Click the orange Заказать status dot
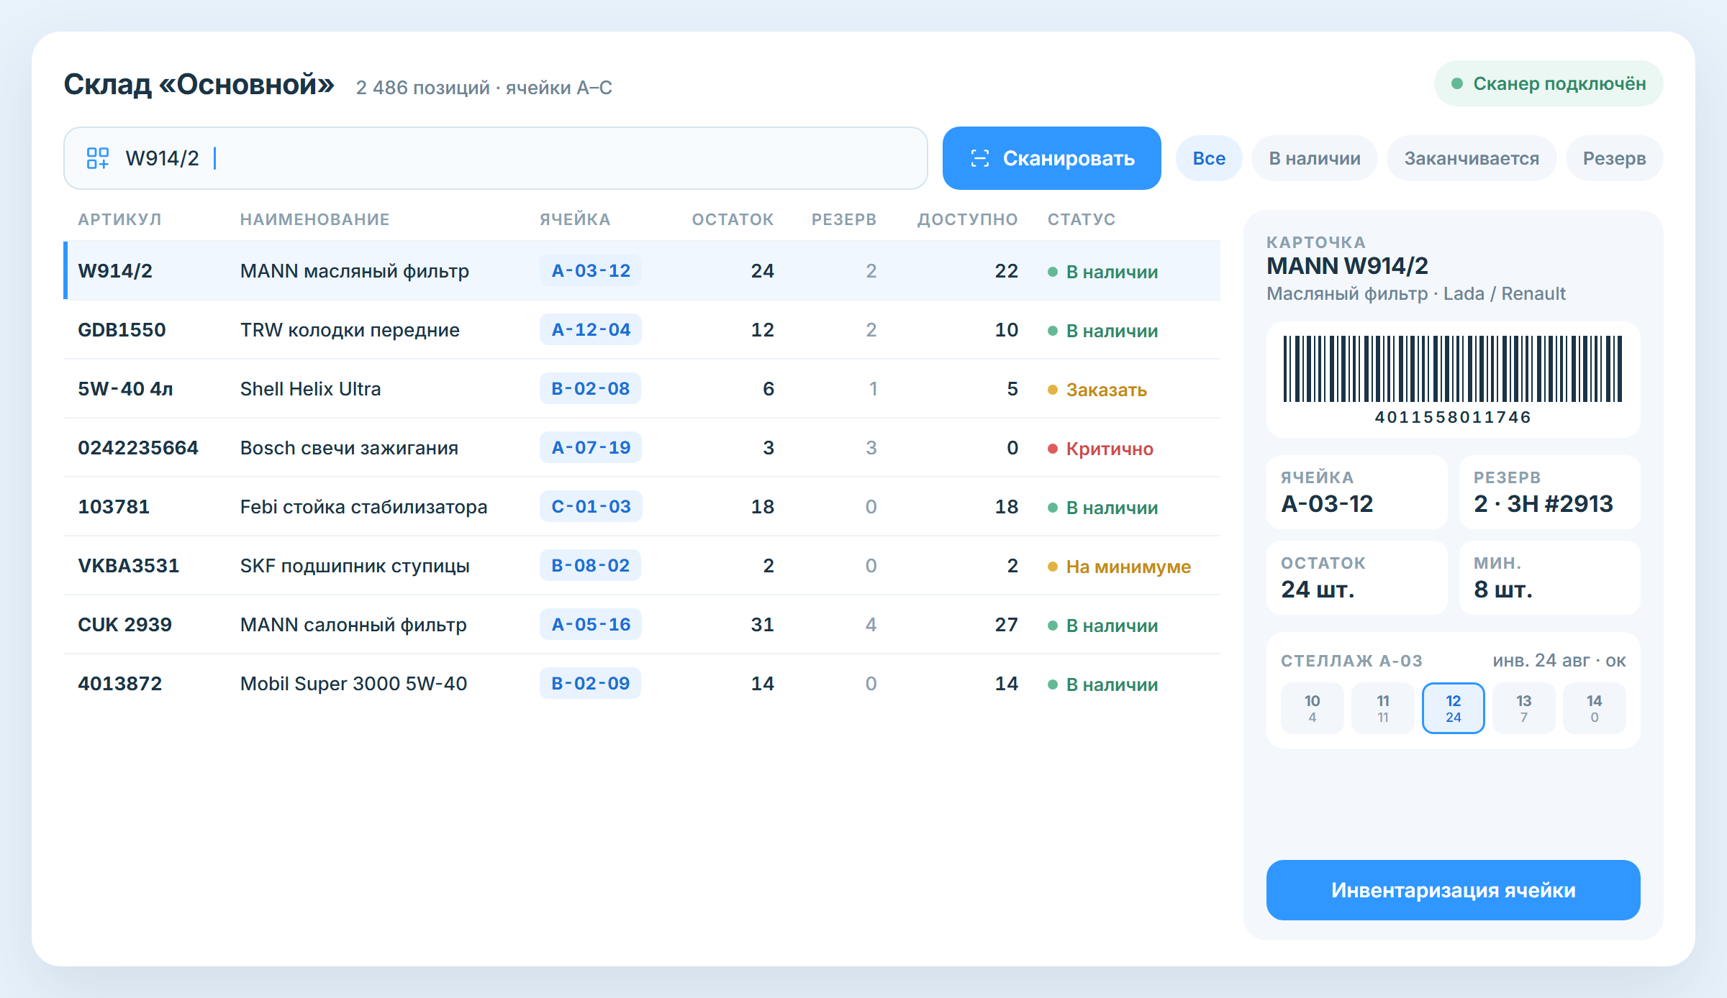This screenshot has height=998, width=1727. point(1053,390)
